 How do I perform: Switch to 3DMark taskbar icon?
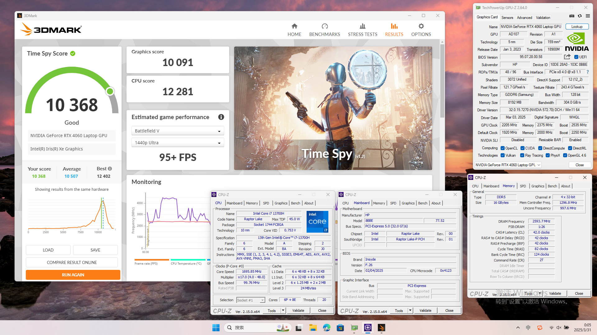pos(382,328)
